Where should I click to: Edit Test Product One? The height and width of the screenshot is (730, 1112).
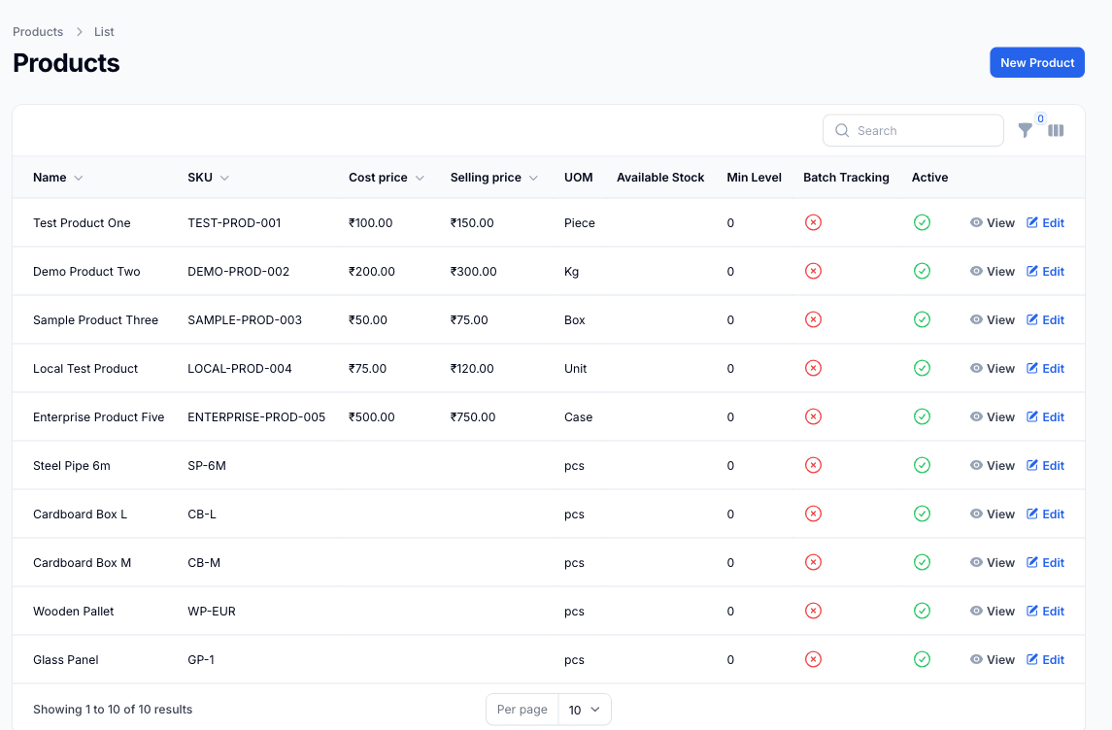pyautogui.click(x=1045, y=222)
